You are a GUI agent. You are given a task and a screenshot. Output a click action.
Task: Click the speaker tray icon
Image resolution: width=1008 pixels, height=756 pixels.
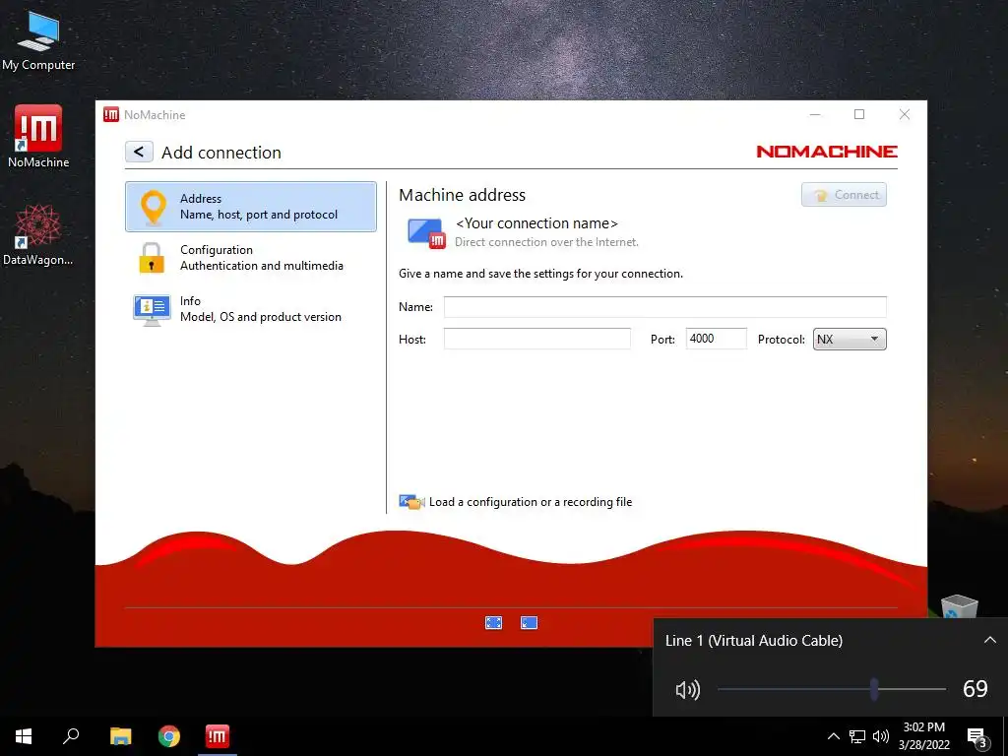[x=881, y=736]
